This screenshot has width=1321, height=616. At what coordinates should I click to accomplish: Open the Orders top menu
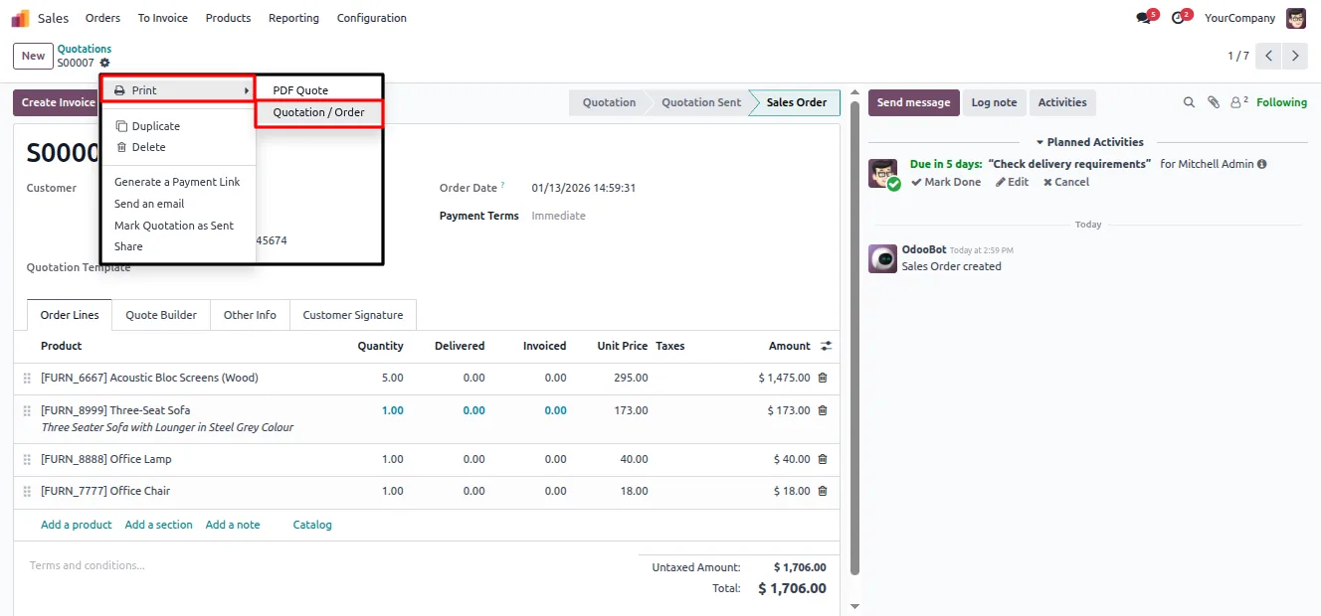pyautogui.click(x=102, y=18)
